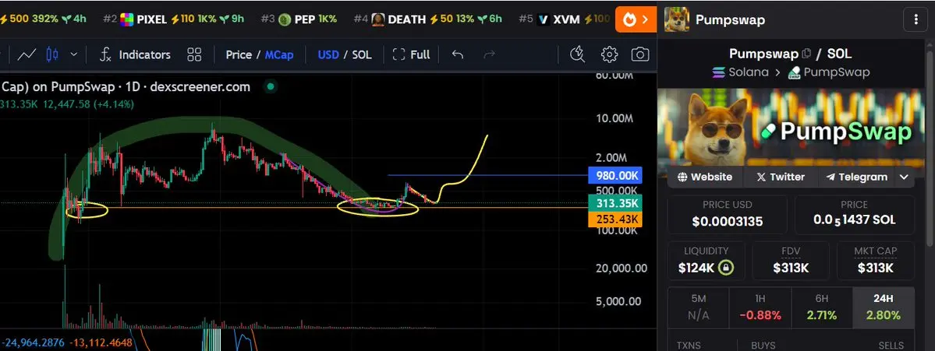The width and height of the screenshot is (935, 351).
Task: Click the PumpSwap DEX logo icon
Action: 794,73
